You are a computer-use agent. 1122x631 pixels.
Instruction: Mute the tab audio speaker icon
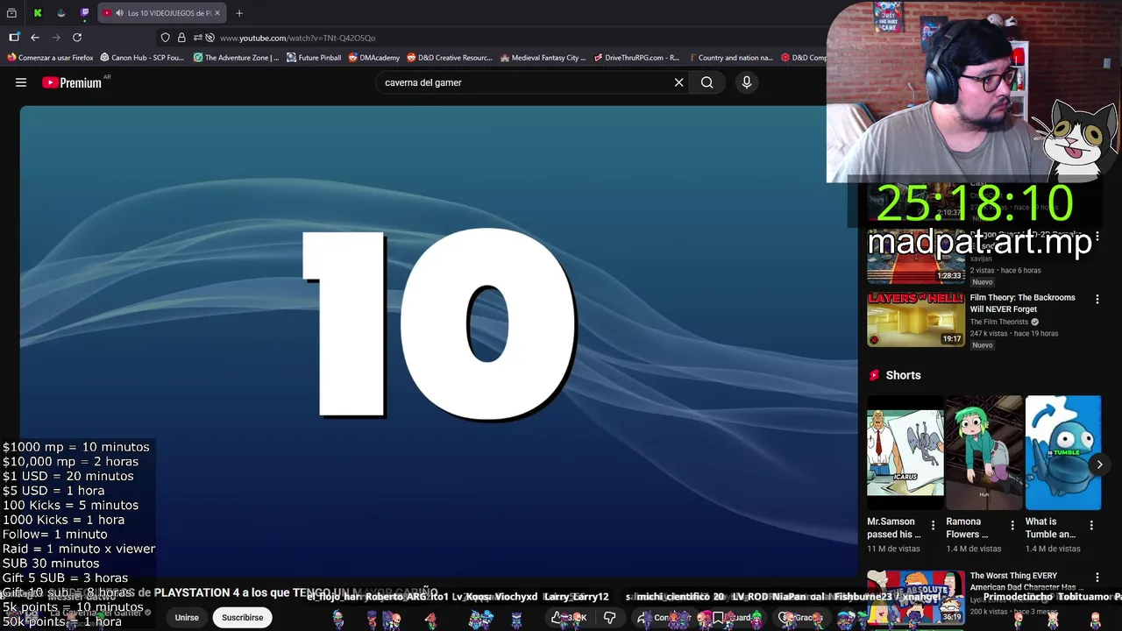(119, 13)
